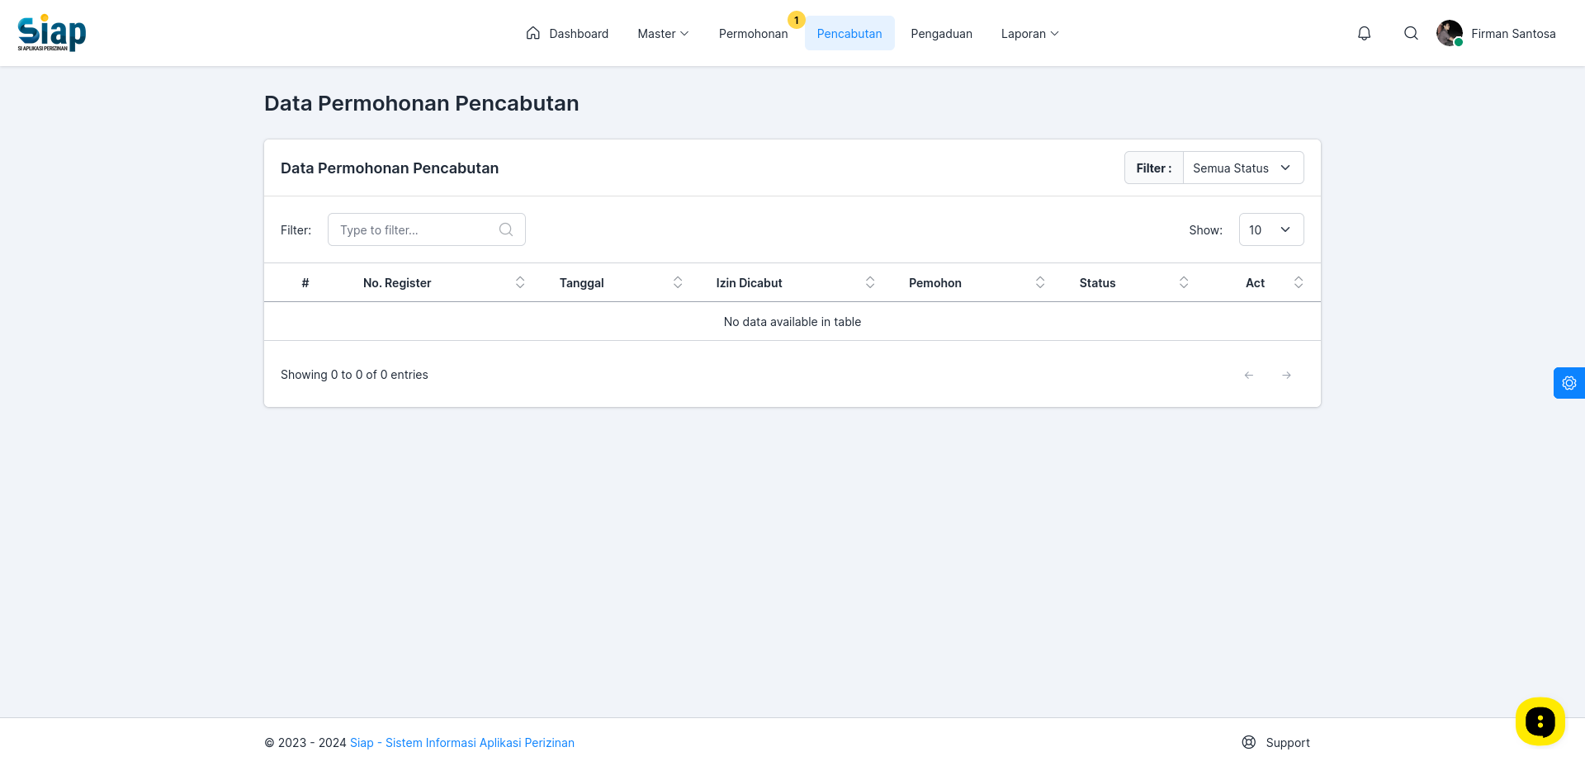The width and height of the screenshot is (1585, 766).
Task: Open the notifications bell
Action: [x=1365, y=33]
